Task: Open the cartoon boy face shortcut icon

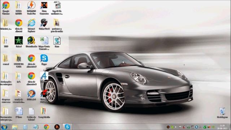Action: [x=31, y=94]
